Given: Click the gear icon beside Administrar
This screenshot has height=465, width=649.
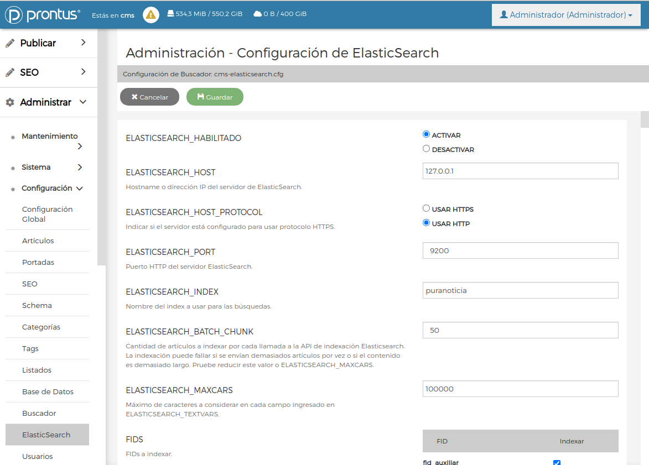Looking at the screenshot, I should coord(10,102).
